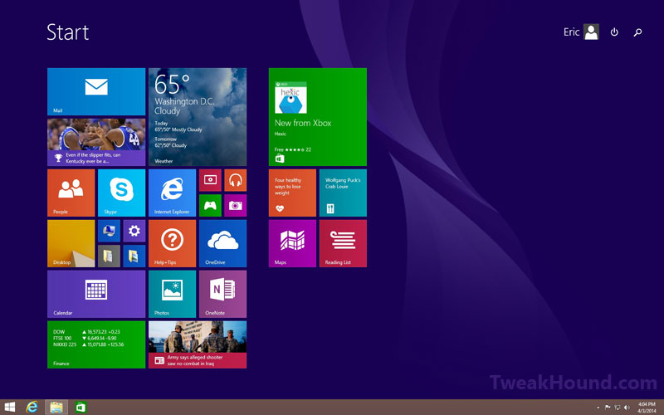Open Internet Explorer from the taskbar
This screenshot has height=415, width=664.
(32, 408)
